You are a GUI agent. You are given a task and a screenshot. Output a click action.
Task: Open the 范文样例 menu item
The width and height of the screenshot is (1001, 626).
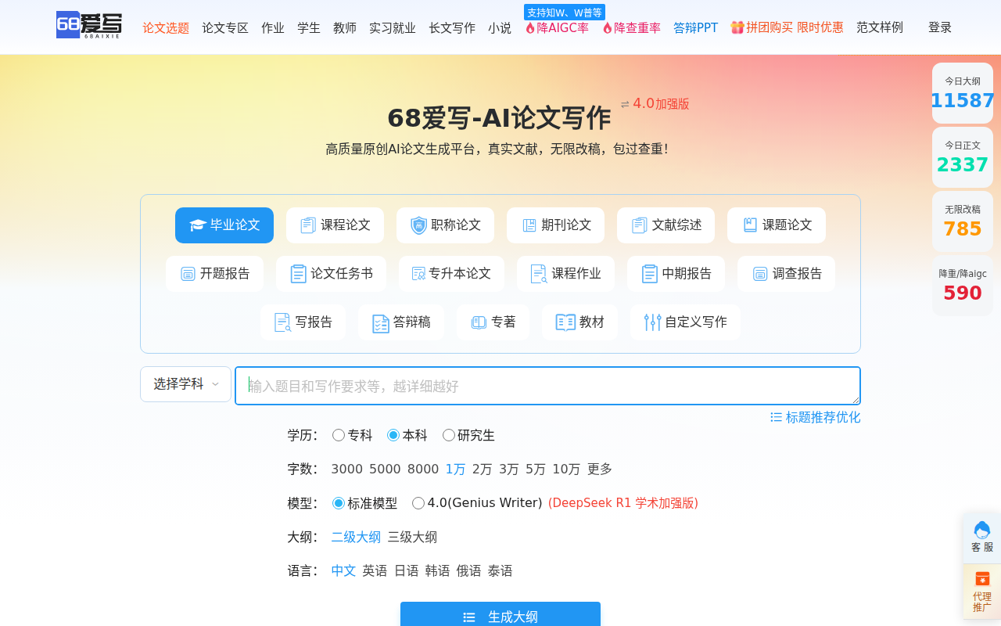pyautogui.click(x=880, y=27)
